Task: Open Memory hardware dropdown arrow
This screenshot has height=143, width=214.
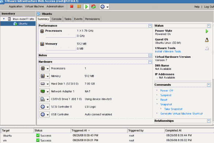Action: [47, 76]
